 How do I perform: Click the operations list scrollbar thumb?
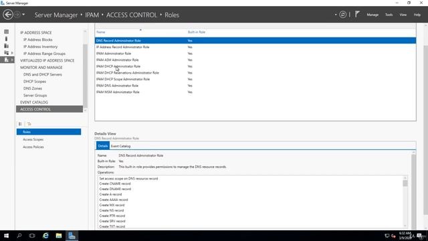(405, 183)
